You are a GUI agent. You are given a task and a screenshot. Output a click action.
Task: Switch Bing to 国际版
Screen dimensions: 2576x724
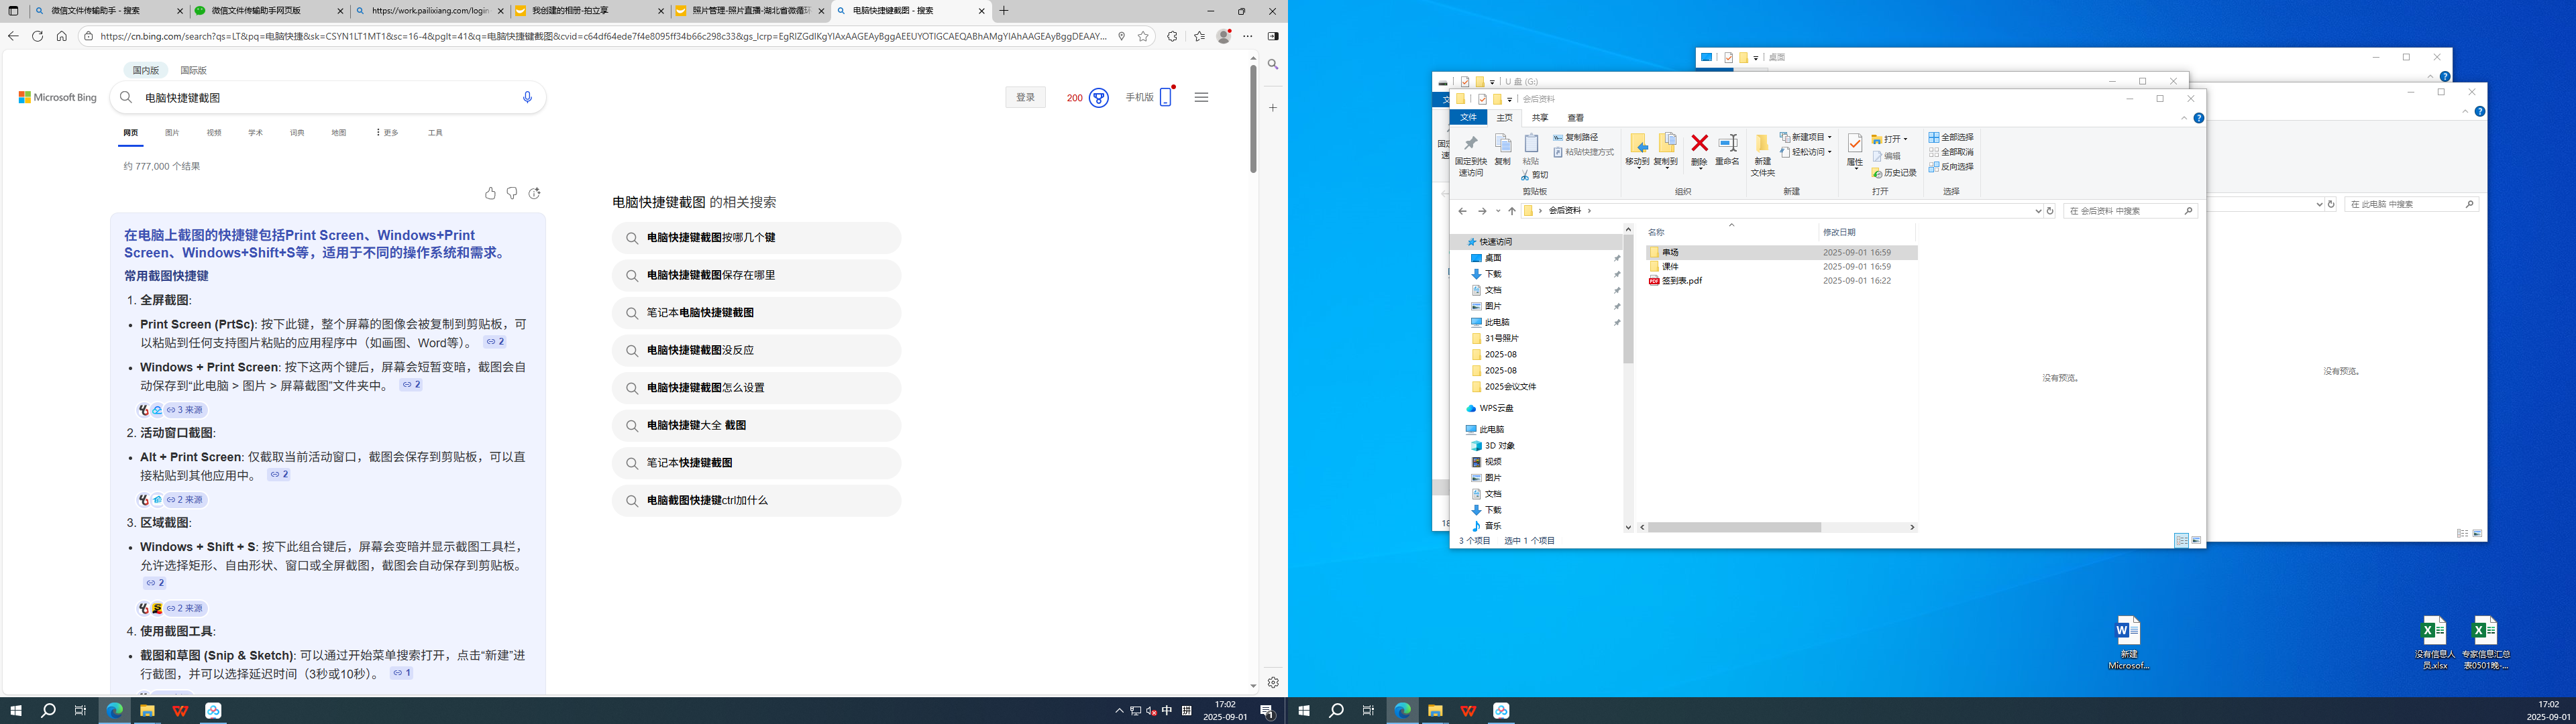193,70
